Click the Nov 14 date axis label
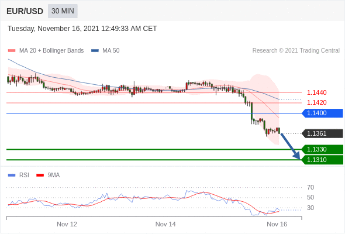Viewport: 345px width, 234px height. pos(165,224)
